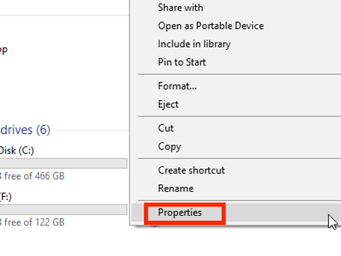Select the Disk (C:) drive label
Image resolution: width=341 pixels, height=256 pixels.
17,150
